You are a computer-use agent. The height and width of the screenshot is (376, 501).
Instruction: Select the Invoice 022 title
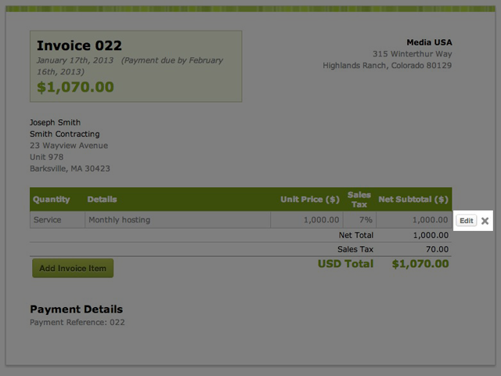click(79, 45)
